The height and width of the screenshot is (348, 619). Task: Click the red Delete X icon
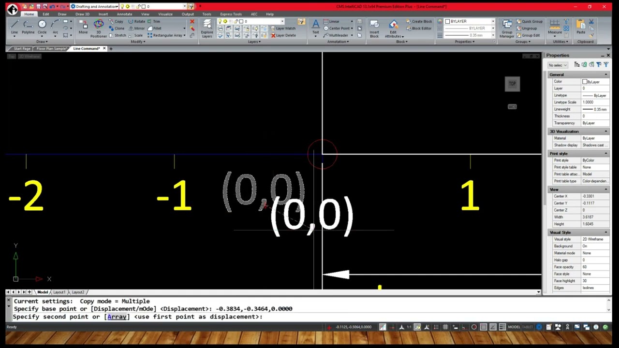tap(192, 22)
